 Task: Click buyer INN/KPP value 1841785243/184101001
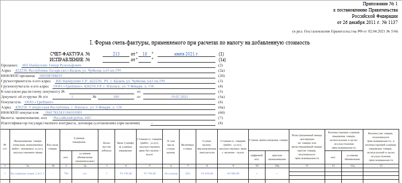63,113
